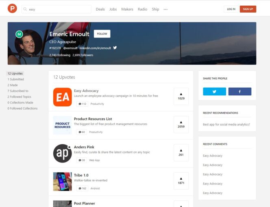Focus the search field containing "easy"

(57, 9)
